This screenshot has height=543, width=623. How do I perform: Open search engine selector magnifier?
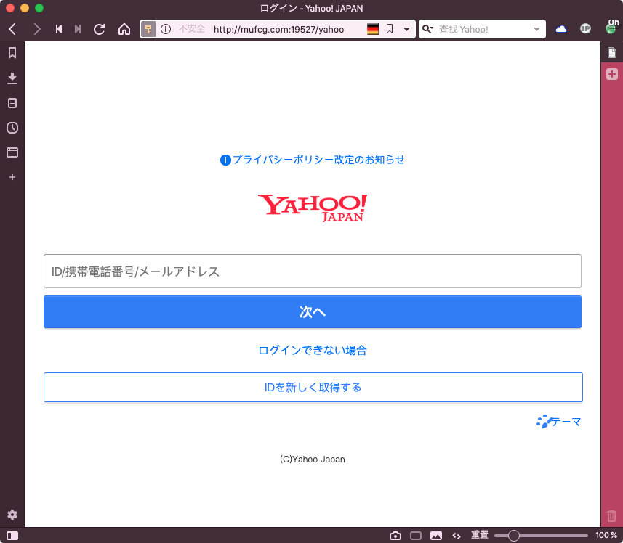point(427,29)
